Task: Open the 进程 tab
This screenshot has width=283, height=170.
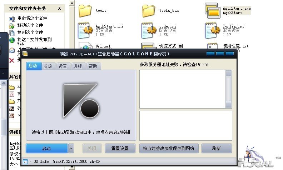Action: click(78, 66)
